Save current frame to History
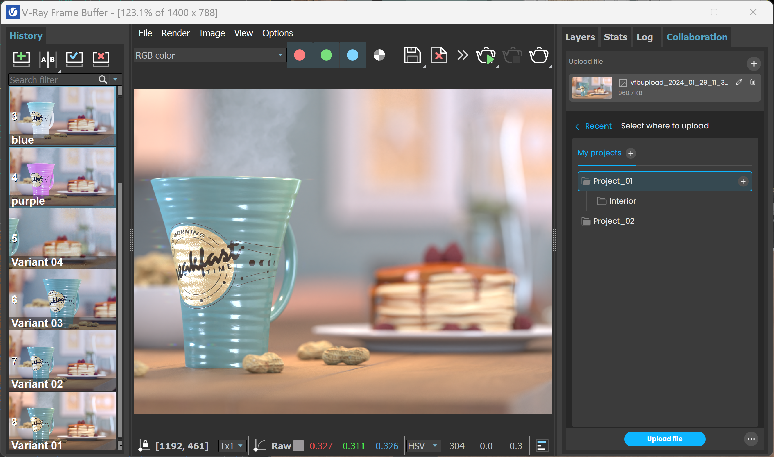Image resolution: width=774 pixels, height=457 pixels. click(21, 59)
